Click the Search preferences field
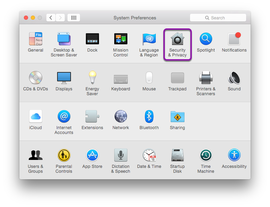Image resolution: width=270 pixels, height=207 pixels. pos(218,18)
